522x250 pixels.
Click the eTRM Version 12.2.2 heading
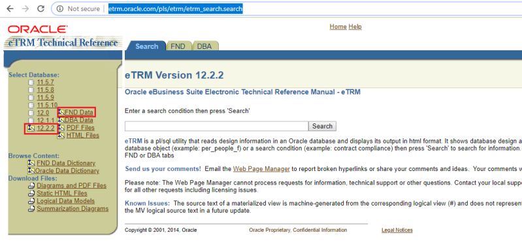tap(174, 75)
